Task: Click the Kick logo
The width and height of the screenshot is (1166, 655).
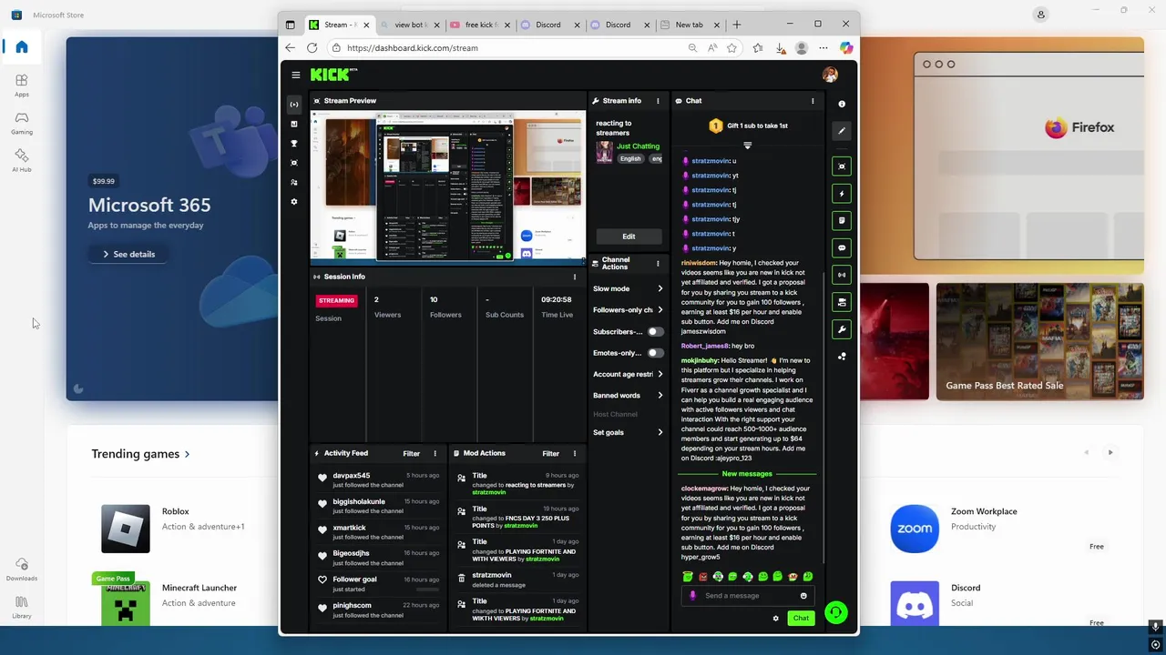Action: (x=333, y=75)
